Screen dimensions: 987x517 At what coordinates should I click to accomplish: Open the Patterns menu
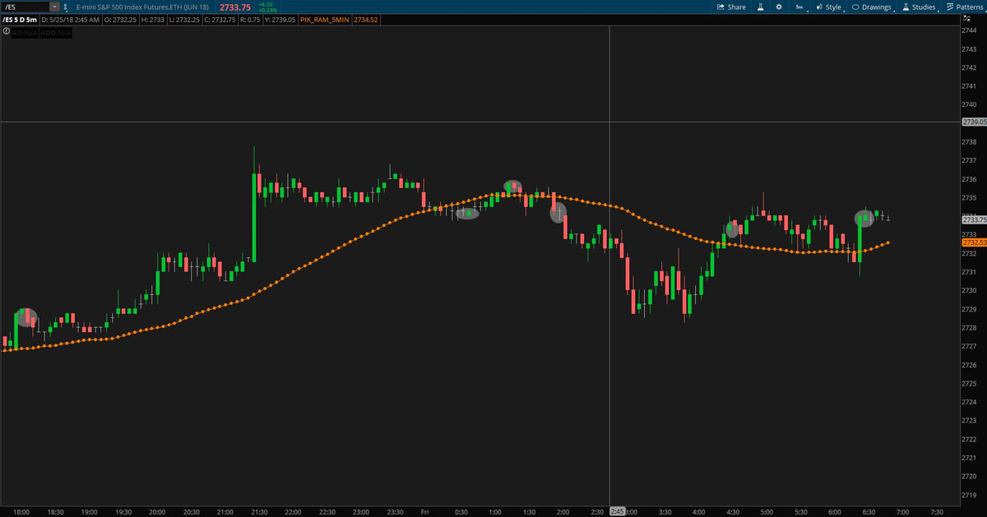pyautogui.click(x=965, y=7)
